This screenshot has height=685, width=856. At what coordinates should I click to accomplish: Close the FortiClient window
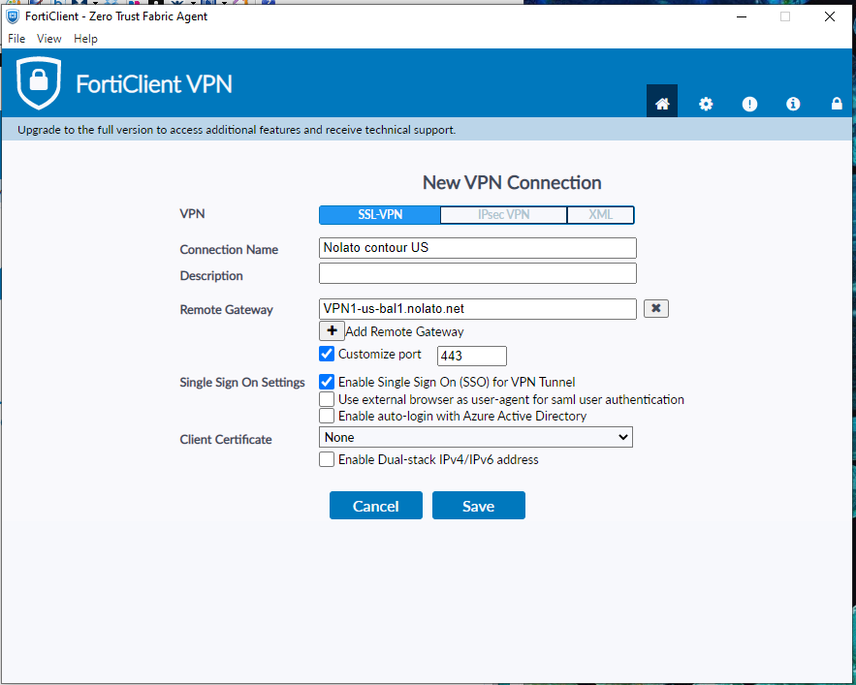pos(829,16)
